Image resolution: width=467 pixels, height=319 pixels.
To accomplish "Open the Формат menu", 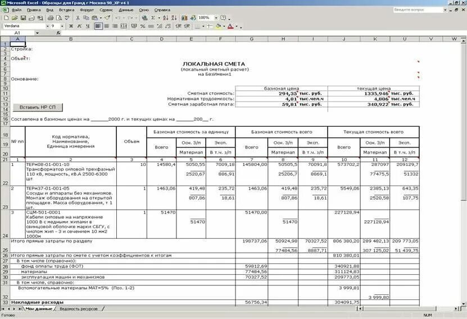I will pos(87,10).
